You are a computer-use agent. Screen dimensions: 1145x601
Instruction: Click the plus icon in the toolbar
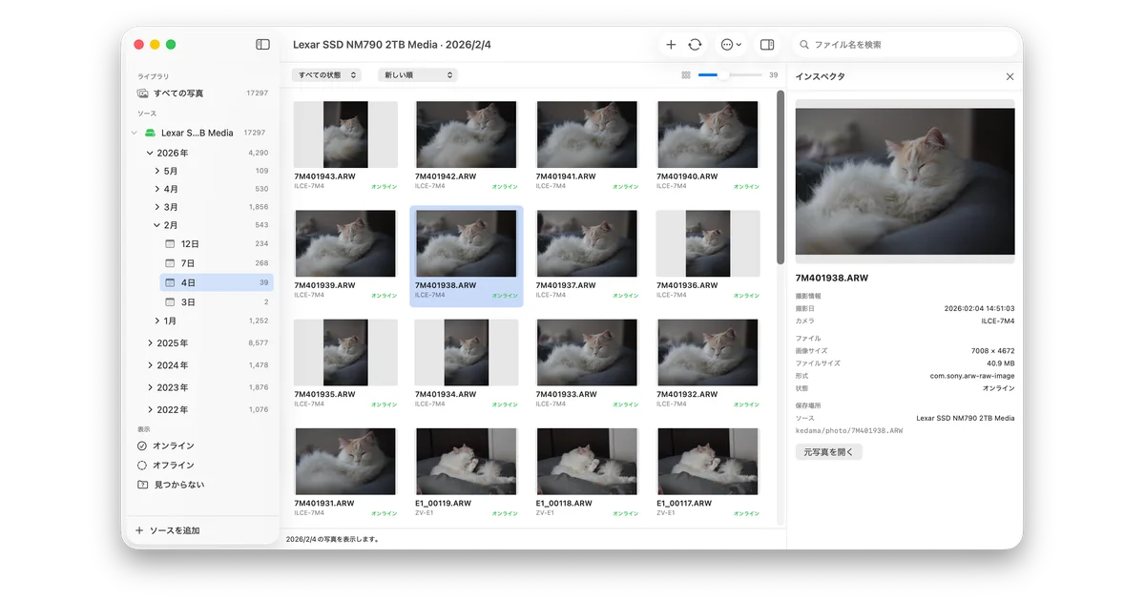click(x=671, y=45)
